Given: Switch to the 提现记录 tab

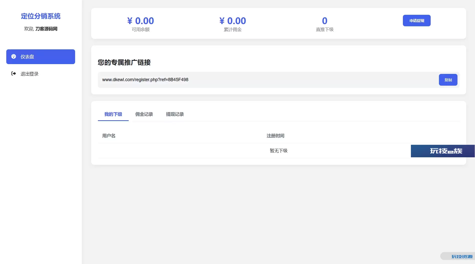Looking at the screenshot, I should click(x=175, y=114).
